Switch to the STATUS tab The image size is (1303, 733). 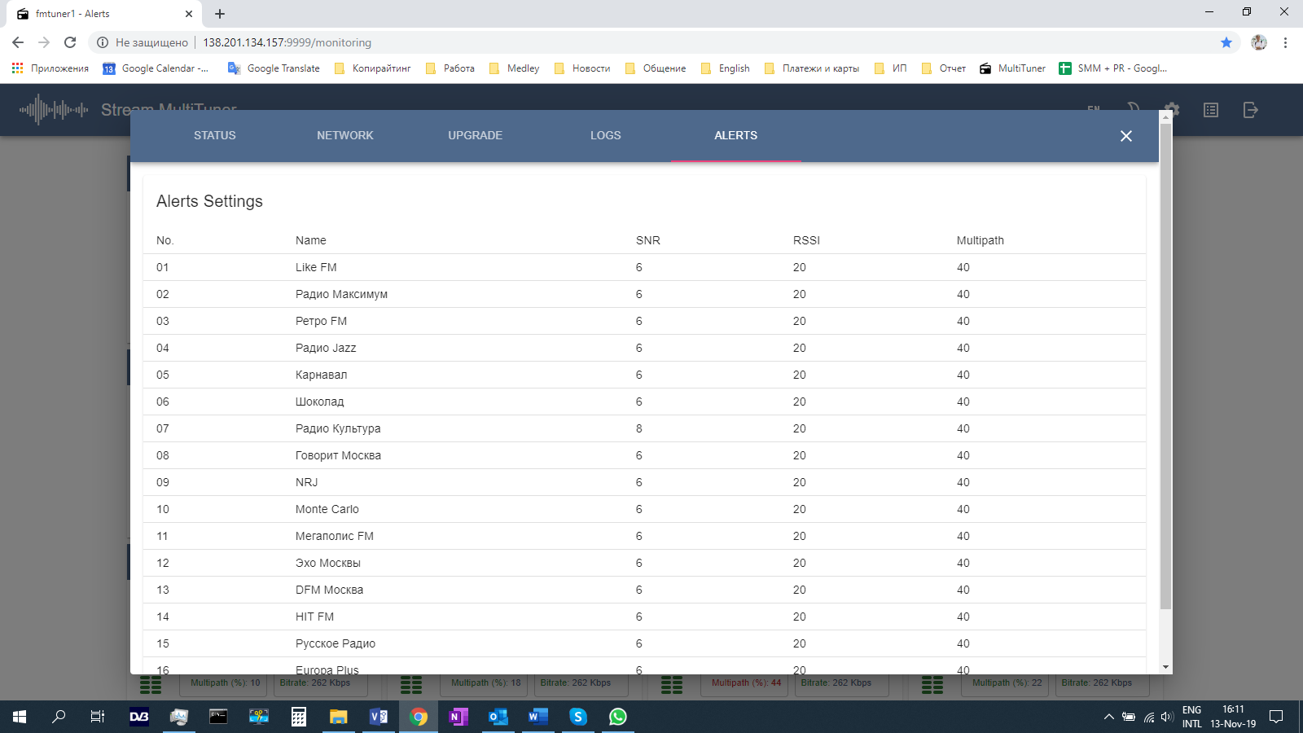tap(215, 135)
